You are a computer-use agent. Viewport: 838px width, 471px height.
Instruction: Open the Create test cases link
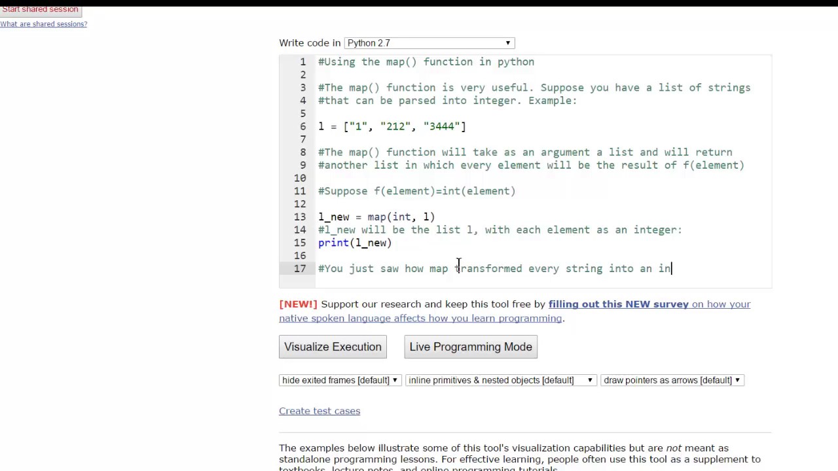coord(319,411)
